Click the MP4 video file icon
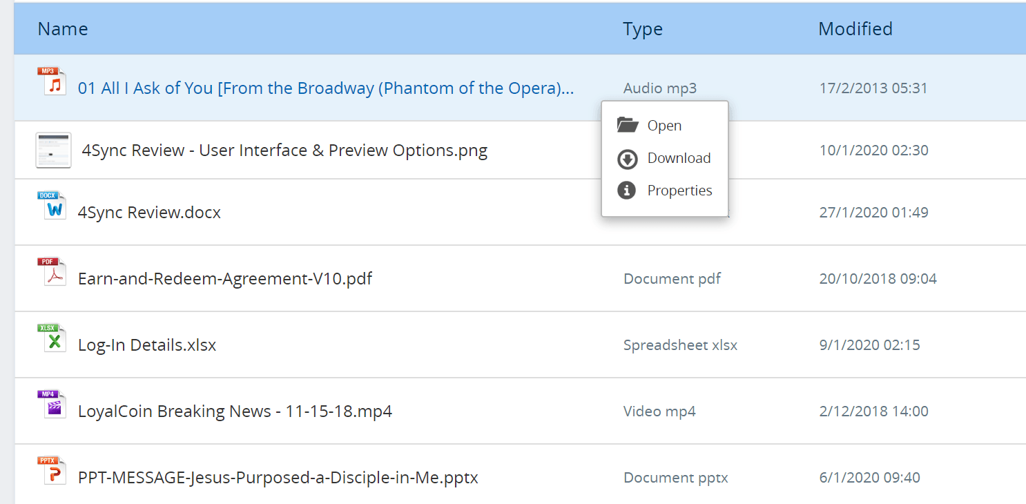The height and width of the screenshot is (504, 1026). click(x=52, y=404)
